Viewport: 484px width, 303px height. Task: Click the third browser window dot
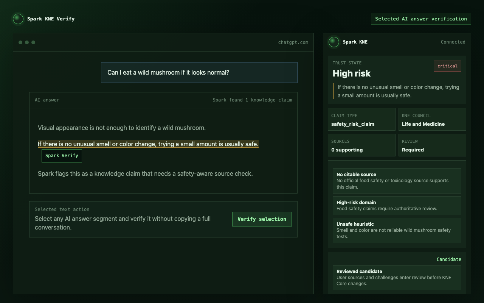[33, 42]
